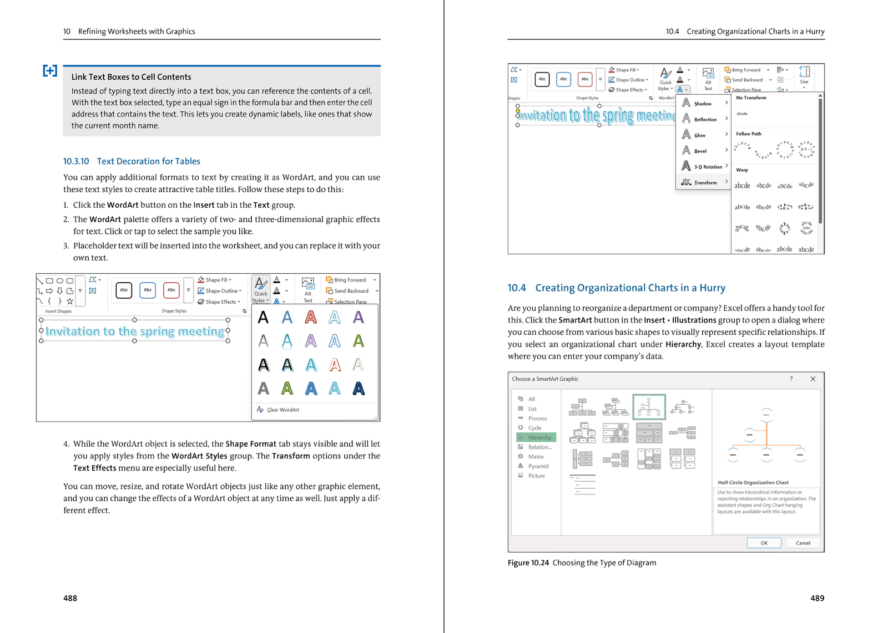Click Quick Styles icon above the Transform menu
Image resolution: width=888 pixels, height=633 pixels.
(x=665, y=79)
